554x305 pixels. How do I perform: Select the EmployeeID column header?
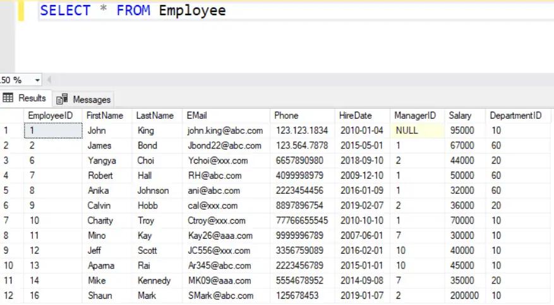tap(51, 116)
